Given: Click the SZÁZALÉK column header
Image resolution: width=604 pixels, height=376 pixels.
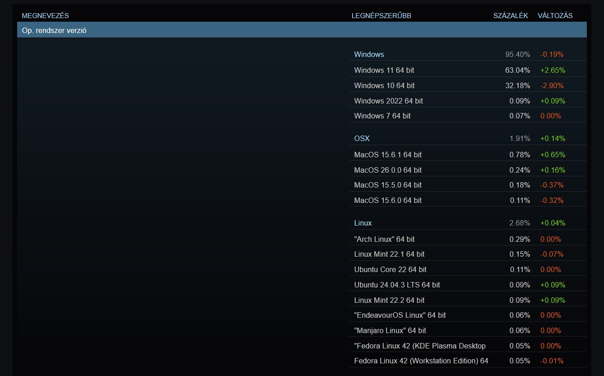Looking at the screenshot, I should 510,16.
